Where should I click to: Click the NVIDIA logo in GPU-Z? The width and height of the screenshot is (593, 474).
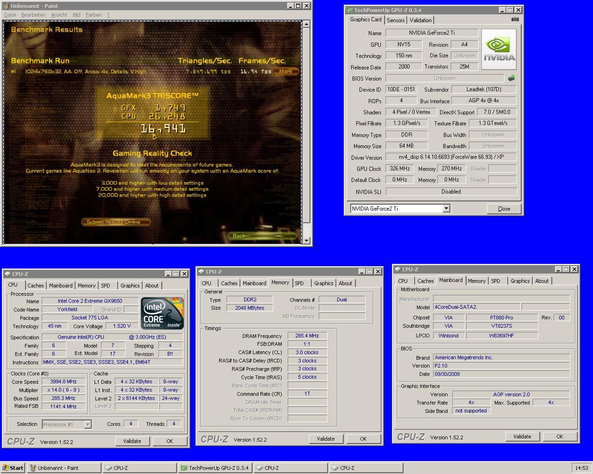[499, 50]
